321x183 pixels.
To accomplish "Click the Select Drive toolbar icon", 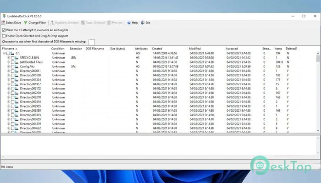I will click(3, 23).
